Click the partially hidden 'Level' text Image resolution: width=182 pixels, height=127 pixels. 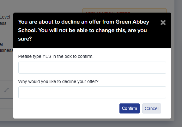coord(5,17)
